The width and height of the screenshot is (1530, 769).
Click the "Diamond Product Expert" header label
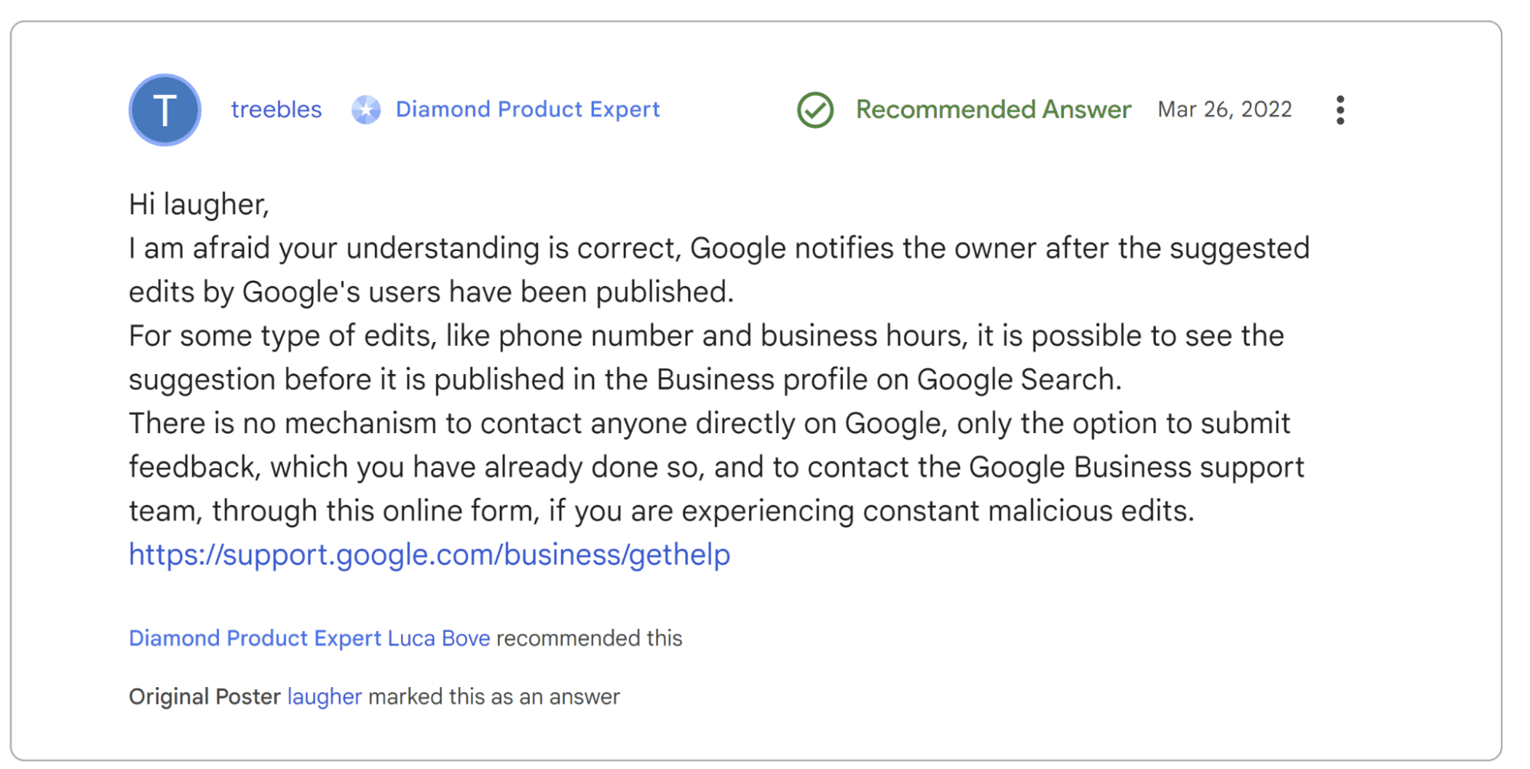coord(527,110)
